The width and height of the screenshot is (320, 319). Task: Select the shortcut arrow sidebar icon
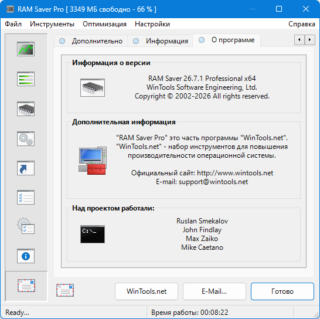(26, 168)
